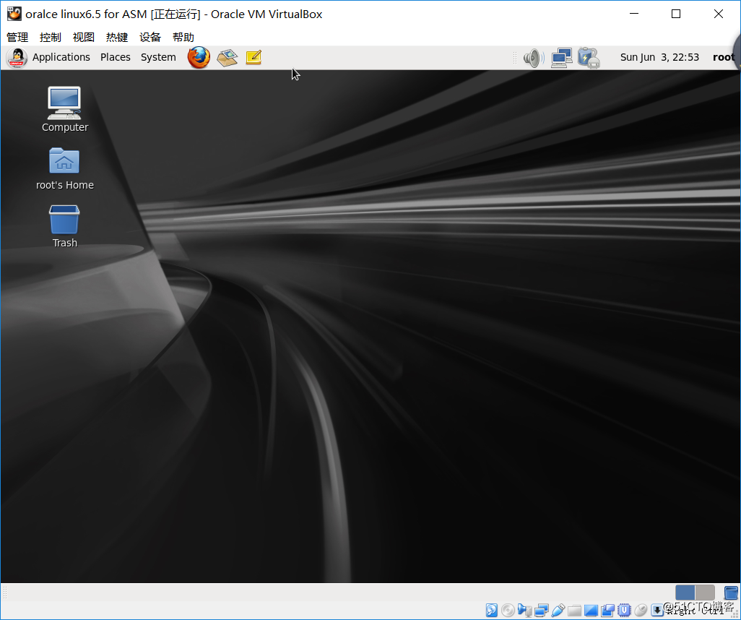741x620 pixels.
Task: Open the 管理 menu
Action: pos(17,37)
